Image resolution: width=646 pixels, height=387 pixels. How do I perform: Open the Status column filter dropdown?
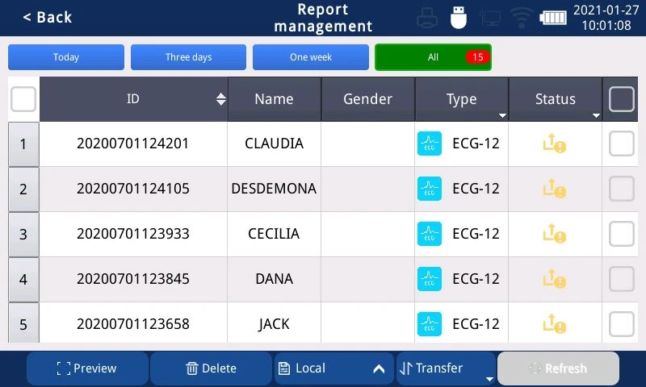pos(596,115)
